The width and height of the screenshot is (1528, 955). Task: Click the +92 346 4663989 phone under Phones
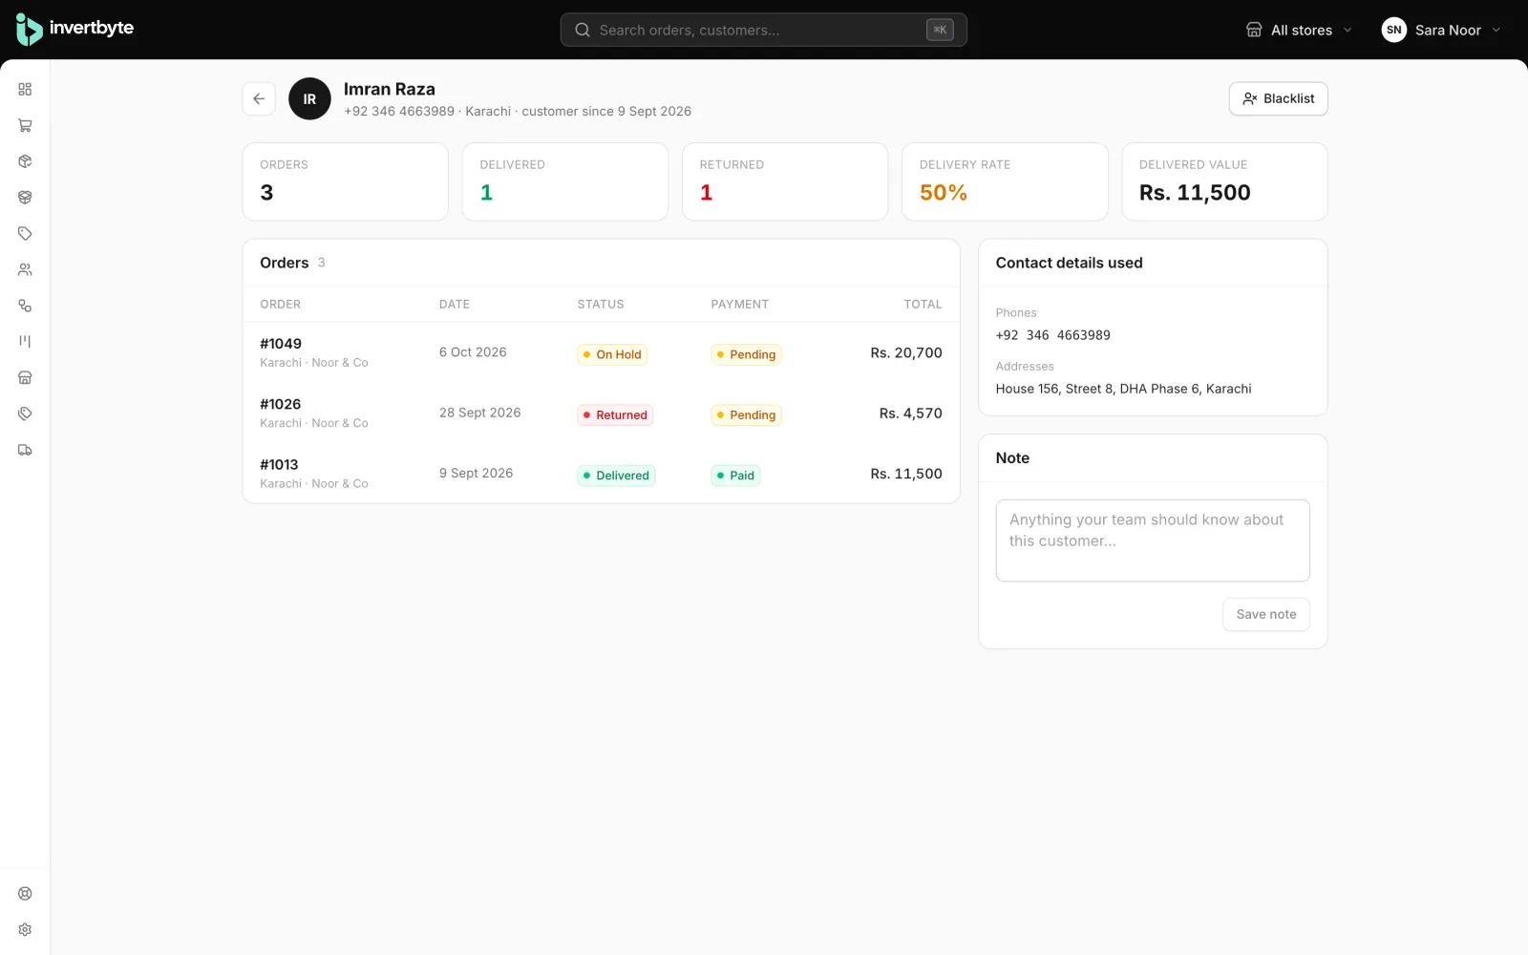point(1053,335)
